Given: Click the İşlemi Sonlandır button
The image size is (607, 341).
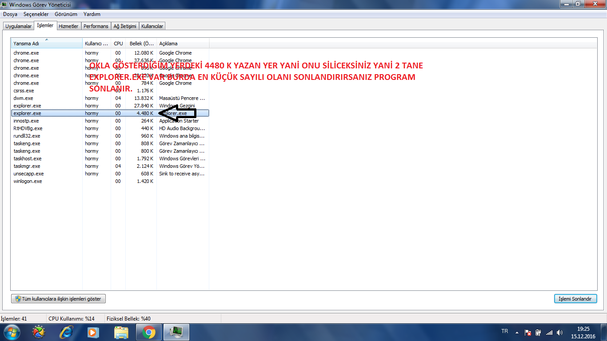Looking at the screenshot, I should coord(575,299).
